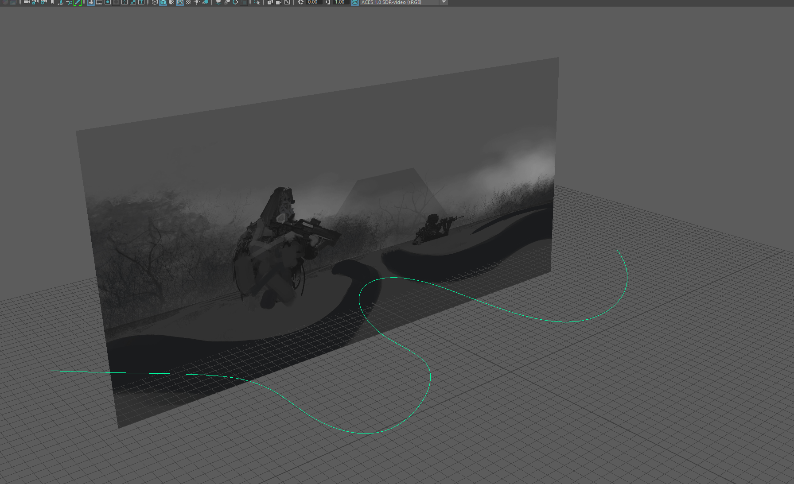794x484 pixels.
Task: Switch to Wireframe shading cube
Action: (155, 2)
